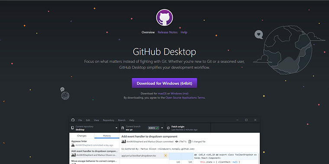Click avatars on selected Add event handler commit row
329x164 pixels.
tap(74, 155)
